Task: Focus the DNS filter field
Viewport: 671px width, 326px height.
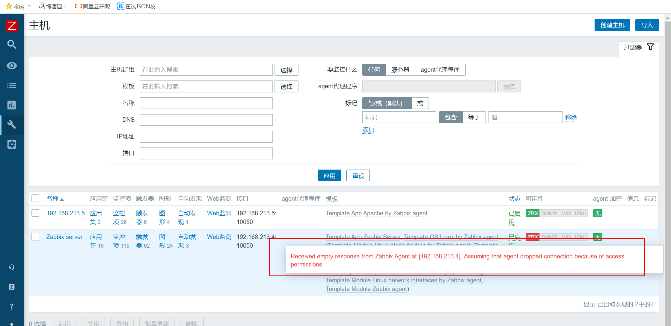Action: [206, 120]
